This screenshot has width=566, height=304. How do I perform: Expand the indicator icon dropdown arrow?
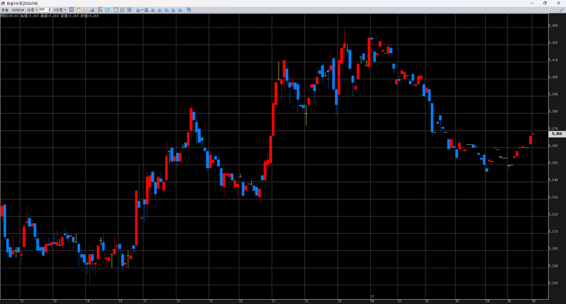(142, 9)
